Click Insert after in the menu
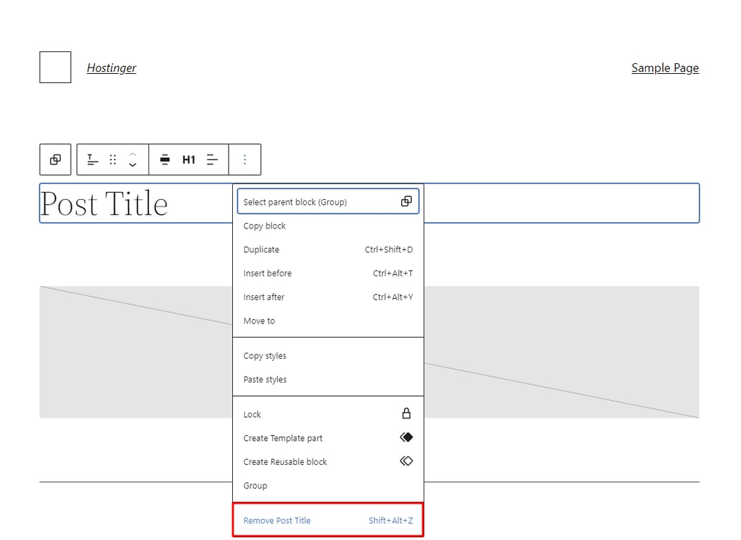This screenshot has width=741, height=540. tap(264, 297)
